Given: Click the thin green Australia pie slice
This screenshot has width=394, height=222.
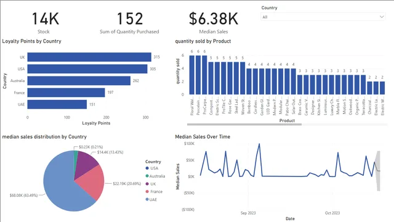Looking at the screenshot, I should (75, 158).
